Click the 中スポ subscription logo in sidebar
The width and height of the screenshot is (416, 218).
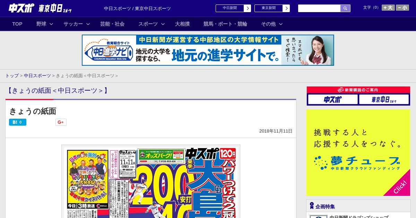click(333, 99)
